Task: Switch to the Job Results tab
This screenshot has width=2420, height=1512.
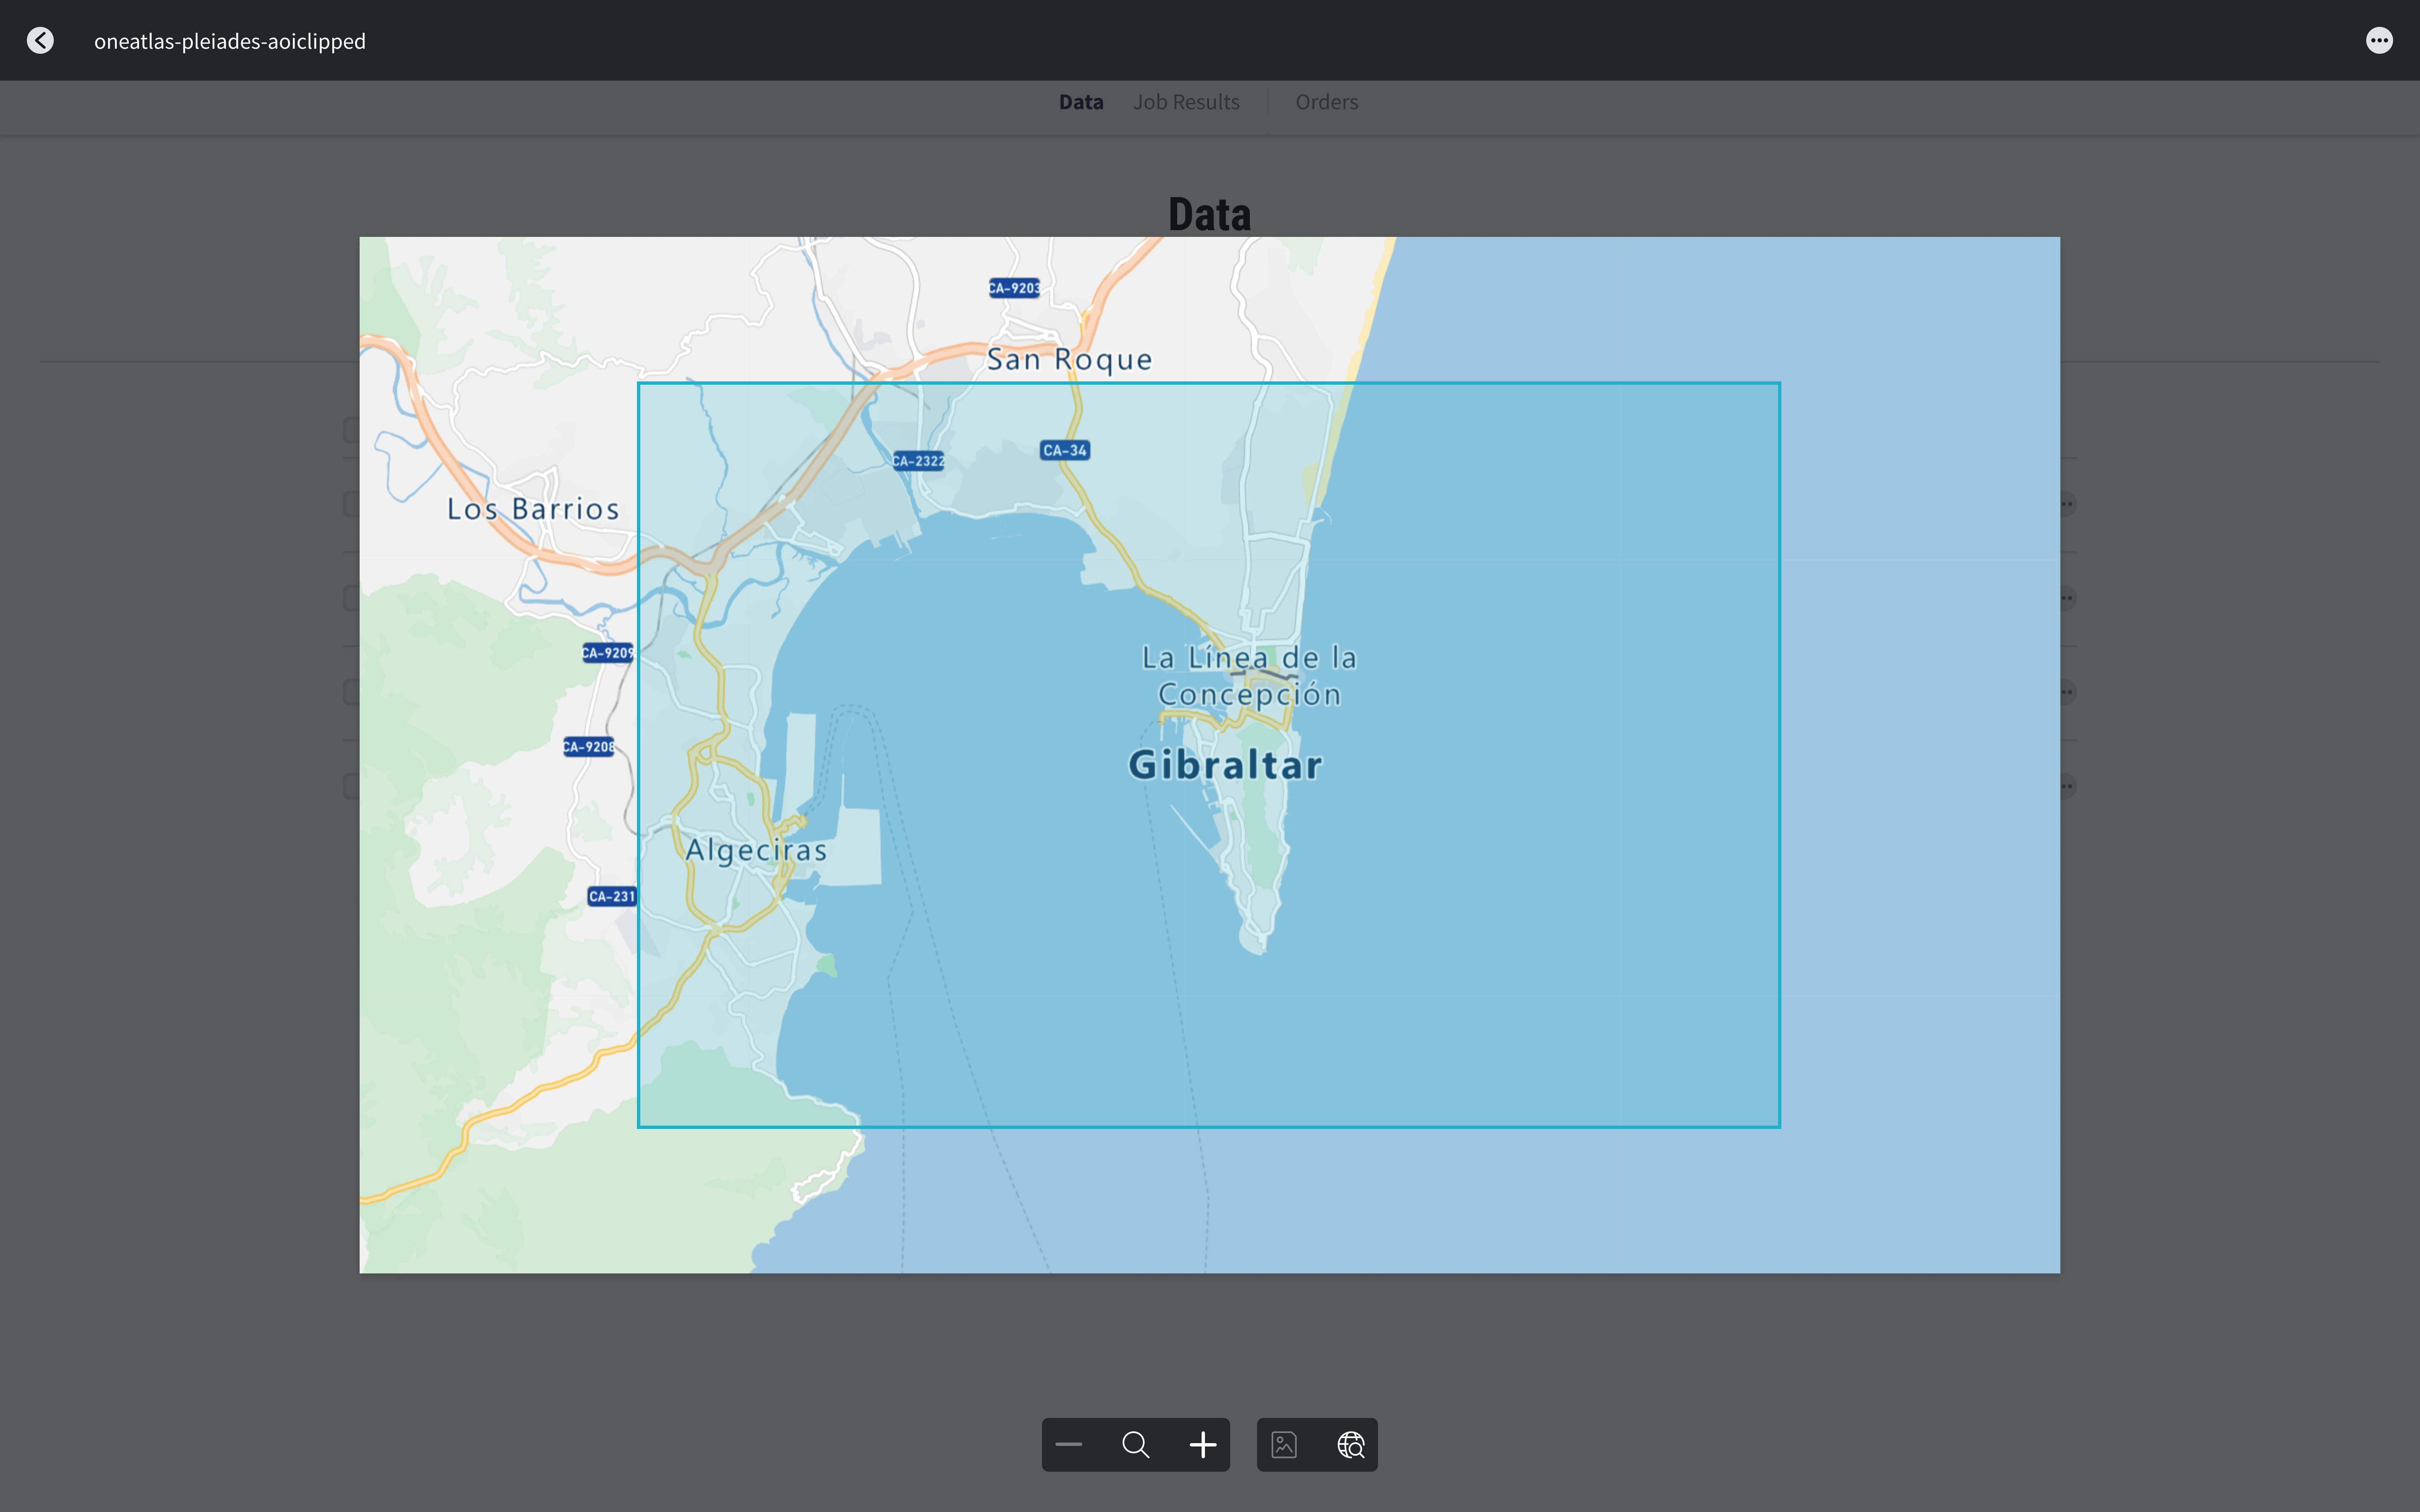Action: pos(1186,101)
